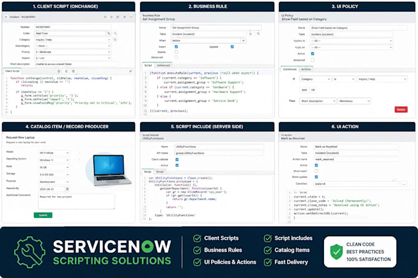Click the preview icon right of the Caller field

(x=115, y=33)
